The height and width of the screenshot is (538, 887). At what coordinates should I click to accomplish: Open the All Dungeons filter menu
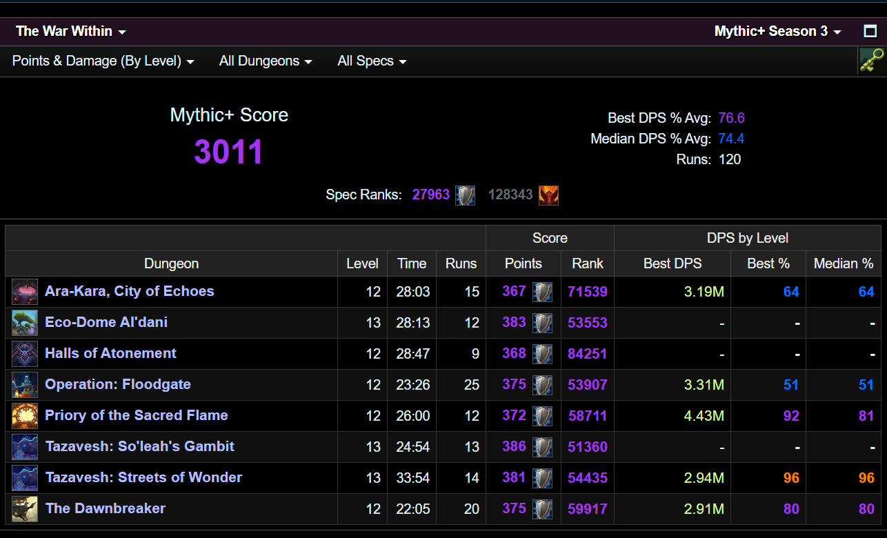pyautogui.click(x=266, y=61)
